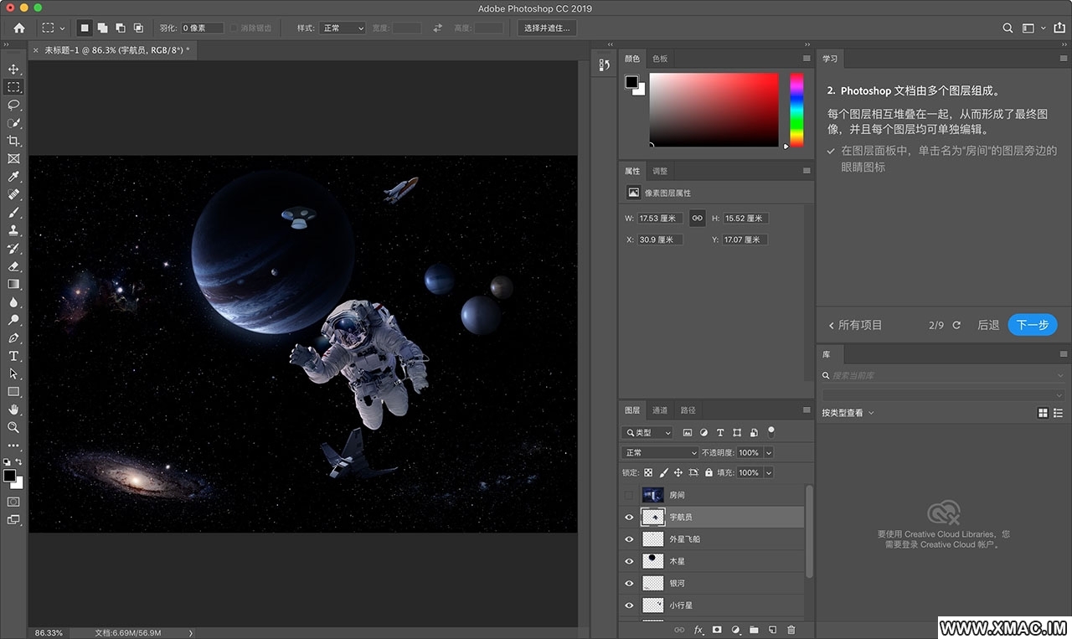Switch to the 通道 tab
This screenshot has width=1072, height=639.
click(660, 410)
